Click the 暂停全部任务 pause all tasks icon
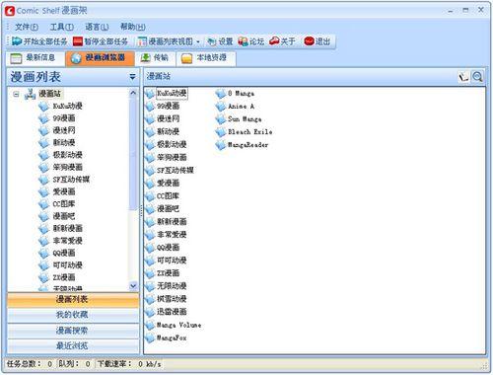The image size is (493, 375). click(78, 41)
